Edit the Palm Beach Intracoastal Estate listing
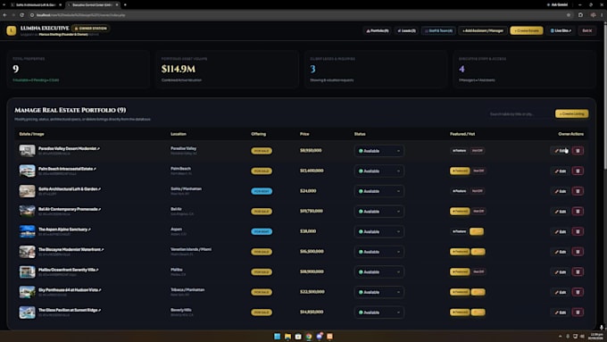The width and height of the screenshot is (607, 342). coord(561,171)
